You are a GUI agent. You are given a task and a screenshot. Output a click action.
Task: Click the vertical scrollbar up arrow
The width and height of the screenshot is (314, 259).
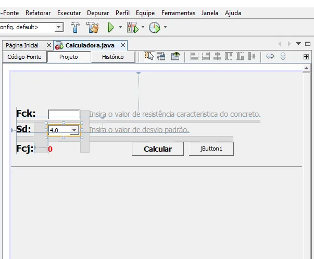tap(306, 68)
